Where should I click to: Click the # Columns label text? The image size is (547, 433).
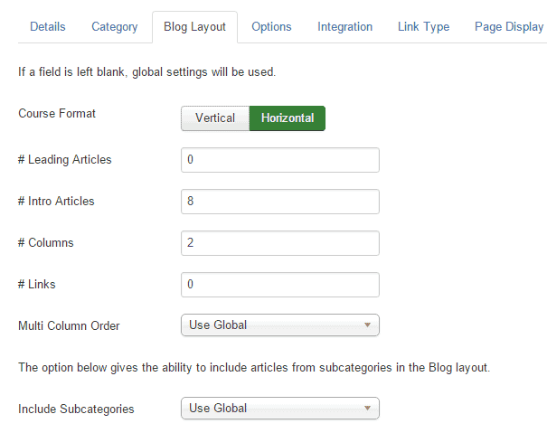click(x=46, y=243)
